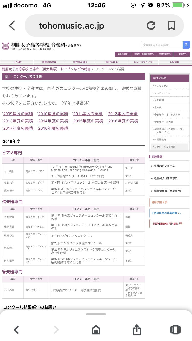
Task: Select 入試情報 in the navigation bar
Action: coord(174,62)
